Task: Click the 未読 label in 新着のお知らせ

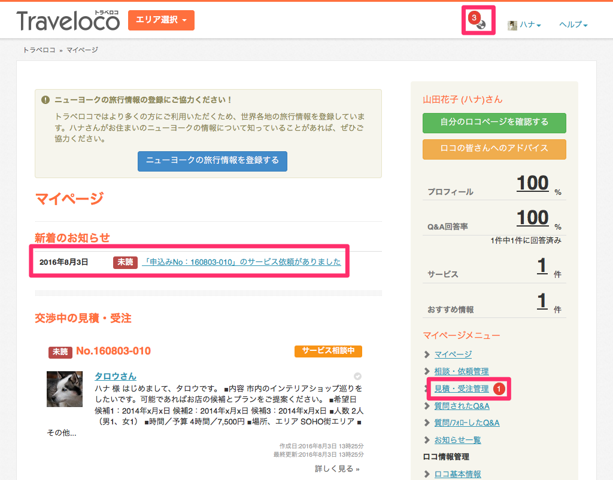Action: [125, 262]
